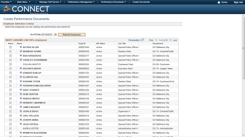Select BERNEDA YOUNG checkbox
Screen dimensions: 245x137
pyautogui.click(x=10, y=51)
